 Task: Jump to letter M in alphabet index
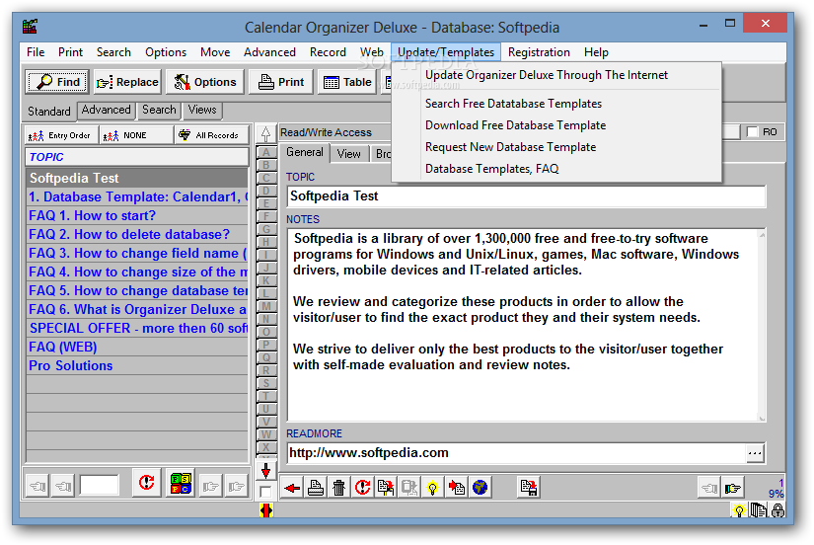pos(265,306)
